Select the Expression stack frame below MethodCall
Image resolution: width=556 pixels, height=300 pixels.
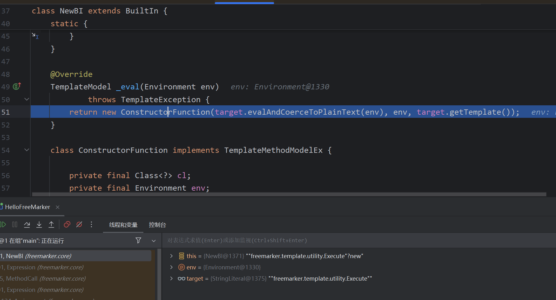pyautogui.click(x=75, y=290)
